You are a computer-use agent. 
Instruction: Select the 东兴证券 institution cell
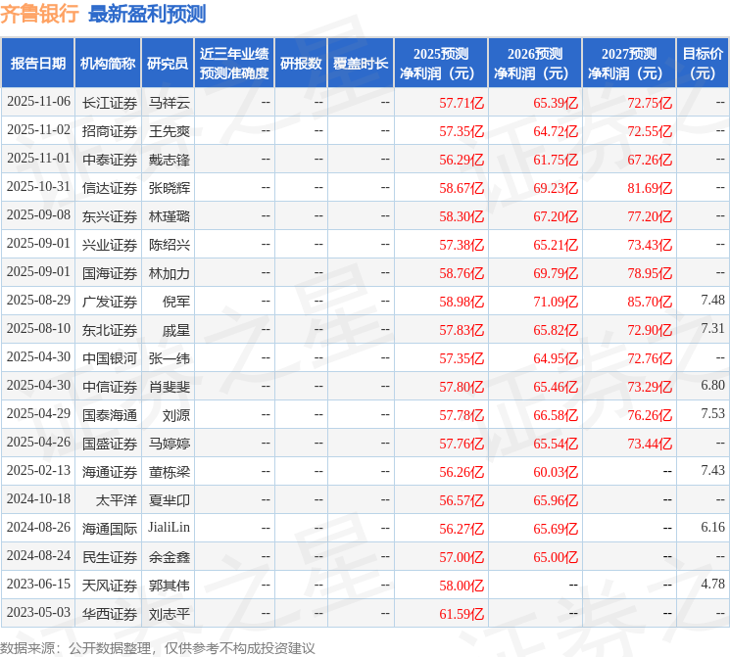(110, 216)
